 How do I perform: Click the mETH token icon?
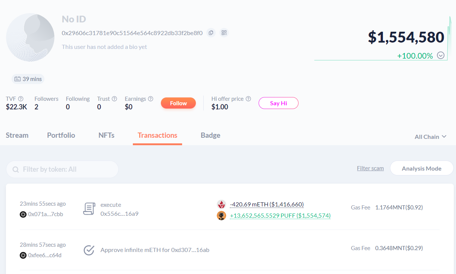click(222, 205)
